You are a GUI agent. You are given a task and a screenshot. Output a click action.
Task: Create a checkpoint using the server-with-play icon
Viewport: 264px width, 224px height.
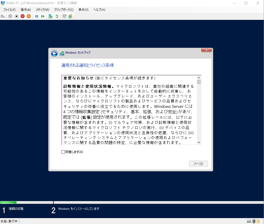coord(51,16)
